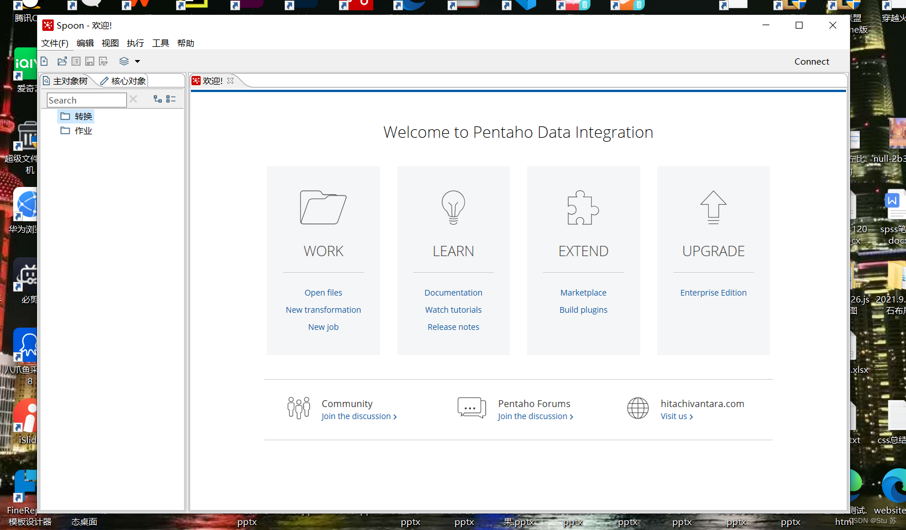Click the Save file toolbar icon
906x530 pixels.
click(x=90, y=61)
